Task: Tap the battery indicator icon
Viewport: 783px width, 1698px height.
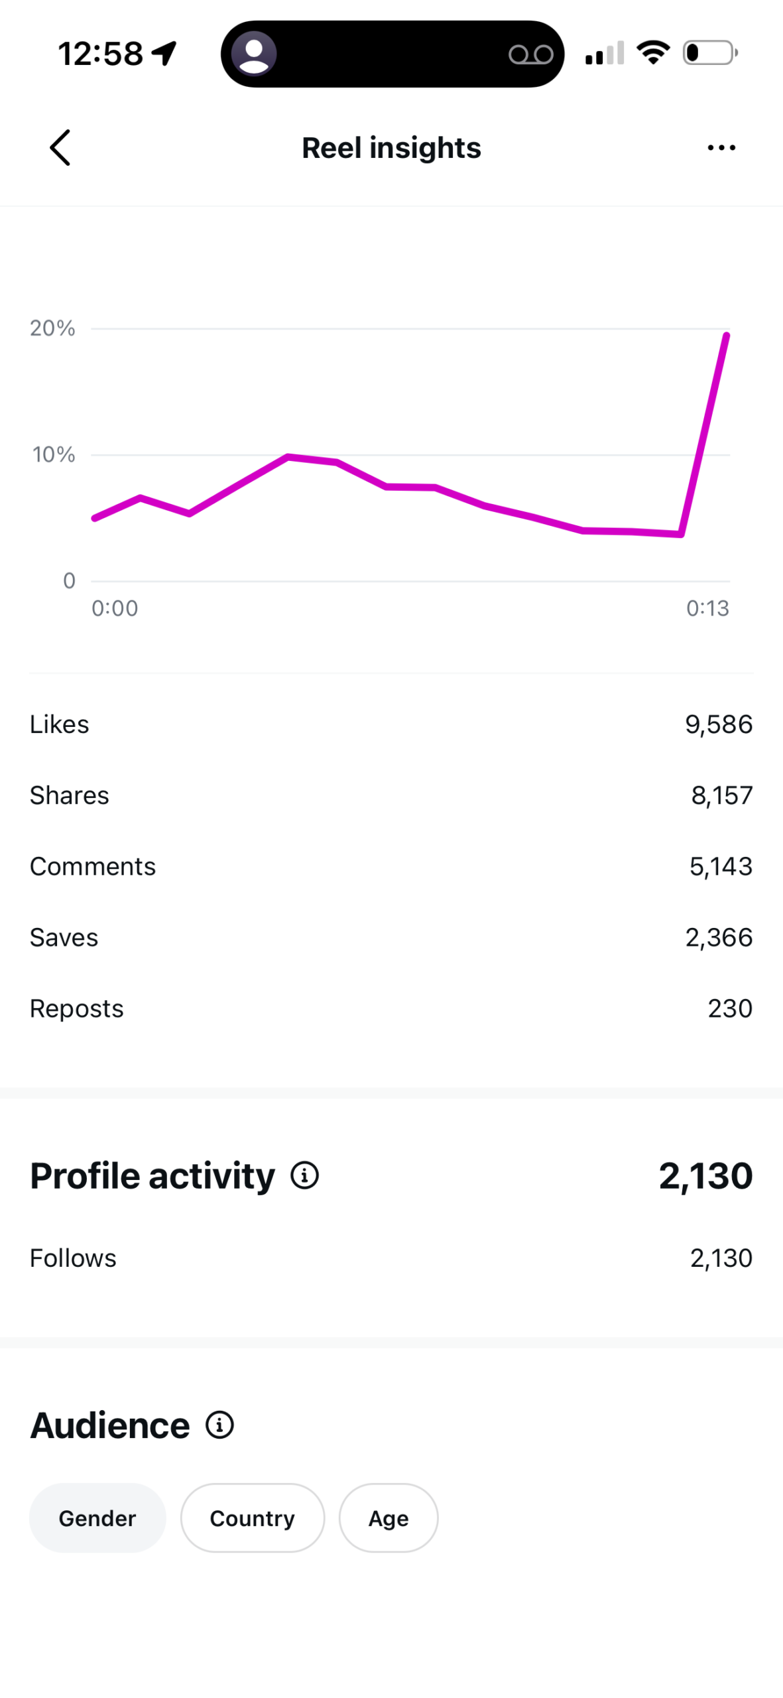Action: coord(710,52)
